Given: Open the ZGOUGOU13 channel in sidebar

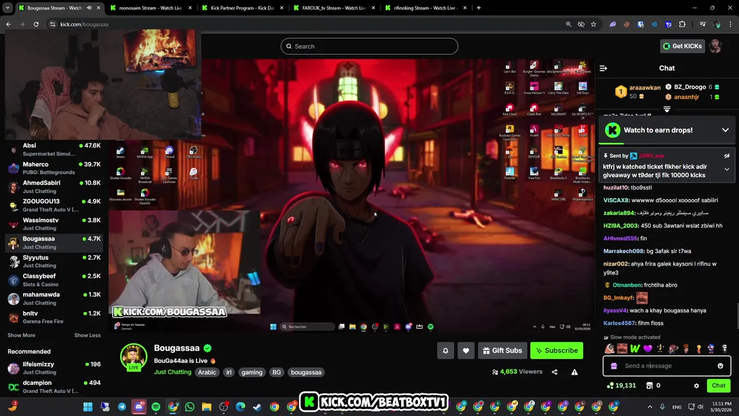Looking at the screenshot, I should 54,205.
